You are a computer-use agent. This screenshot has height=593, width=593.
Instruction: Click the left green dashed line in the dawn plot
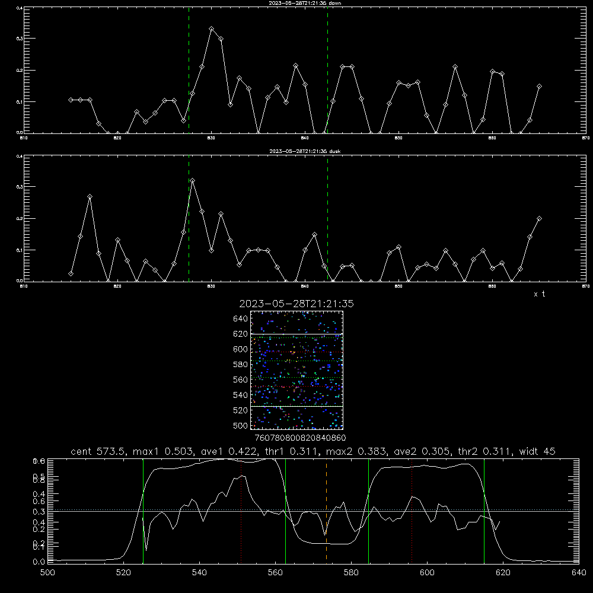click(x=189, y=70)
